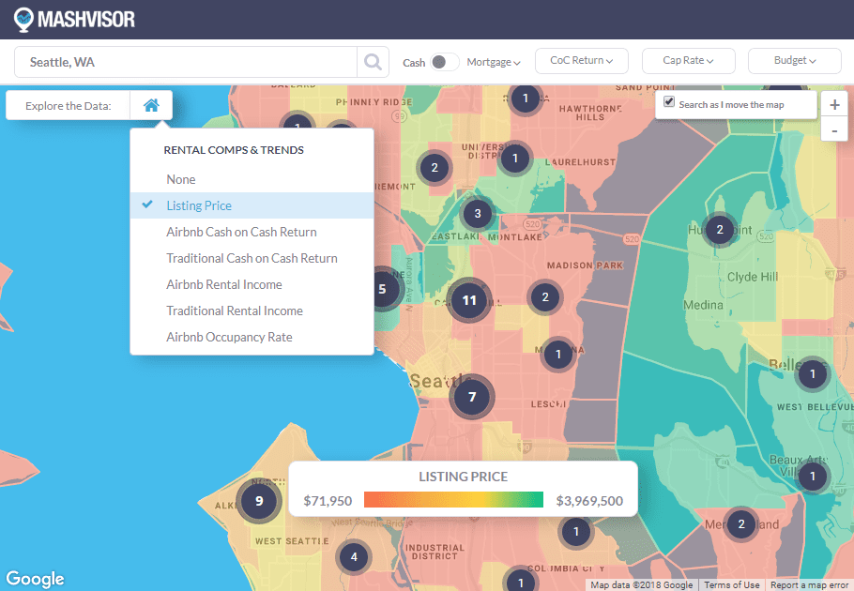Open the Budget filter dropdown
This screenshot has width=854, height=591.
pyautogui.click(x=794, y=61)
